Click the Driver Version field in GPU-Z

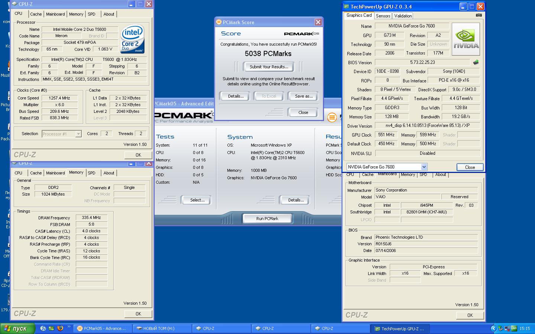click(x=427, y=125)
